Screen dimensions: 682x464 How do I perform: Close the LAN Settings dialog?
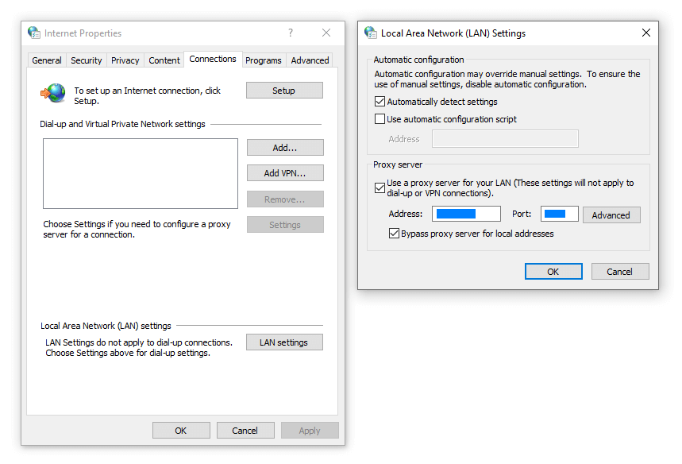tap(646, 33)
